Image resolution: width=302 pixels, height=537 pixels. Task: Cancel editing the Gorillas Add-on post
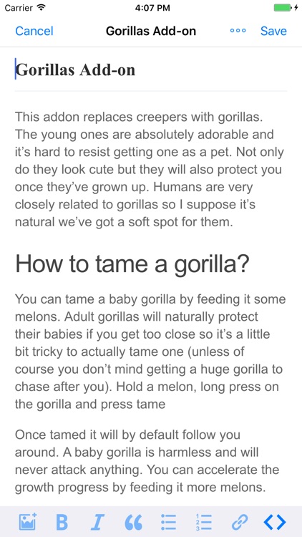click(34, 31)
